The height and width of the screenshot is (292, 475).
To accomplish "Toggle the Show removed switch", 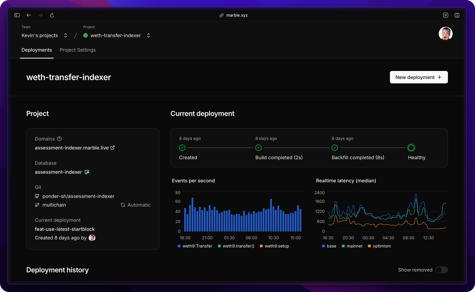I will (441, 270).
